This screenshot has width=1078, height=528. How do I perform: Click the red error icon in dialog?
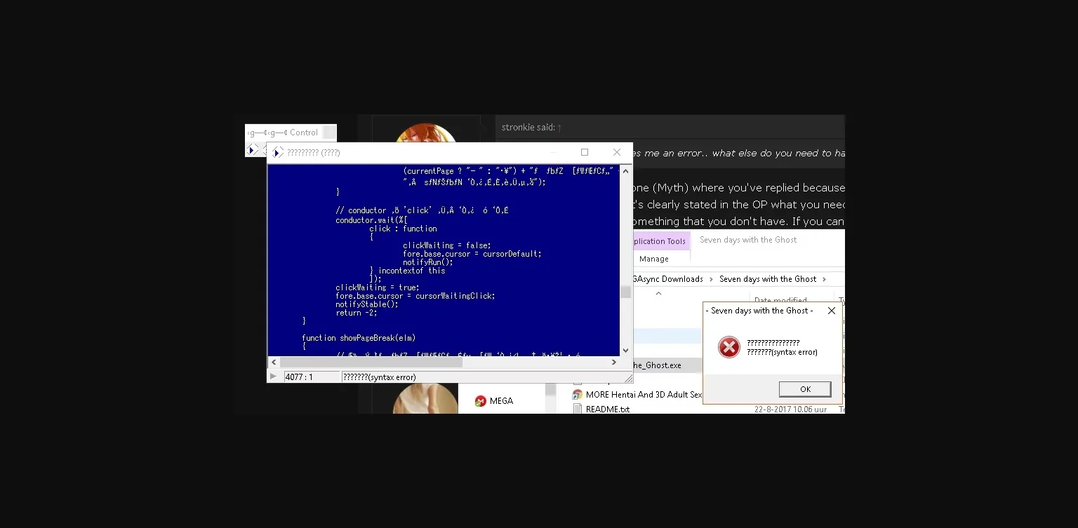pyautogui.click(x=728, y=347)
